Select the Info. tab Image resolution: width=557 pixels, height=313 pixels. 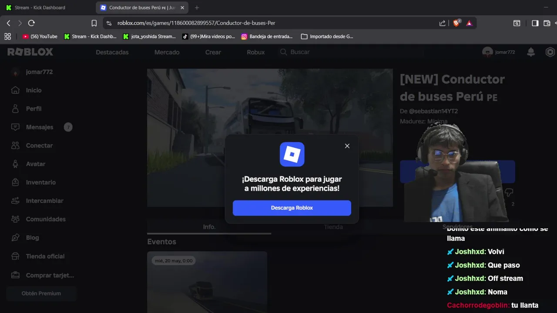pos(209,227)
